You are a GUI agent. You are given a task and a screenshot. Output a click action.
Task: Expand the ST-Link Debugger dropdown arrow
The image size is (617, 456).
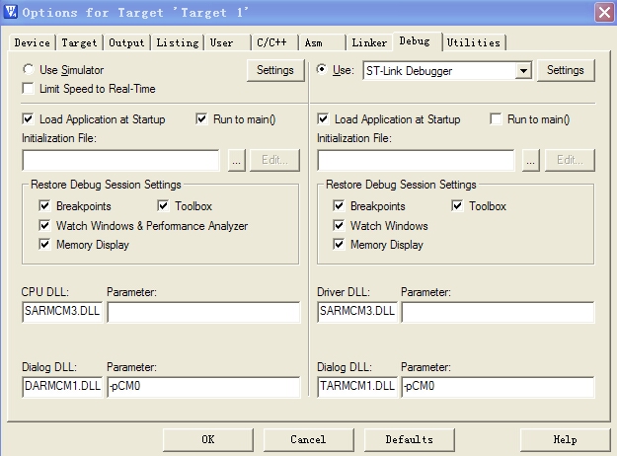[523, 71]
